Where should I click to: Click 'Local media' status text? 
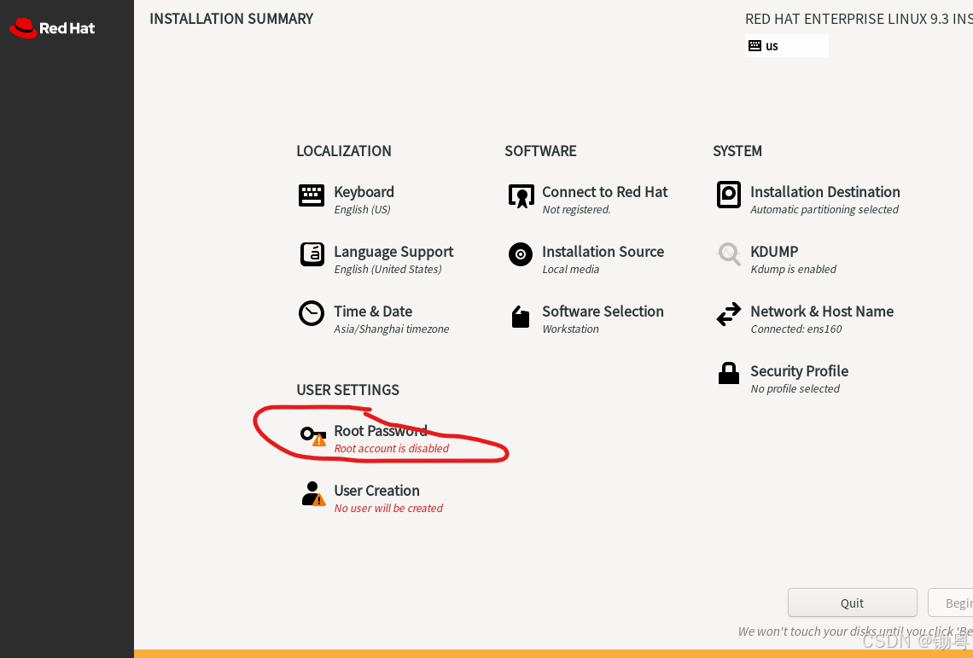point(571,269)
